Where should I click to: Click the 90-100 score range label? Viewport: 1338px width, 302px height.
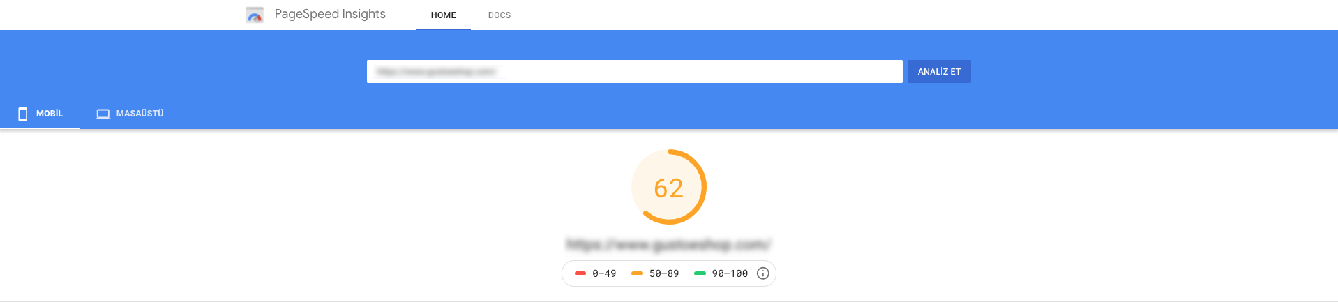(x=730, y=273)
